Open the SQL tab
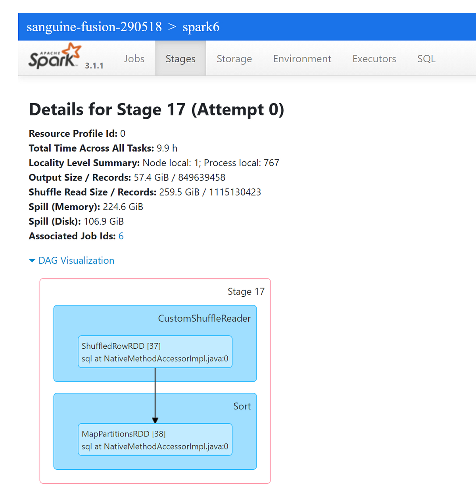This screenshot has height=488, width=476. click(x=426, y=58)
